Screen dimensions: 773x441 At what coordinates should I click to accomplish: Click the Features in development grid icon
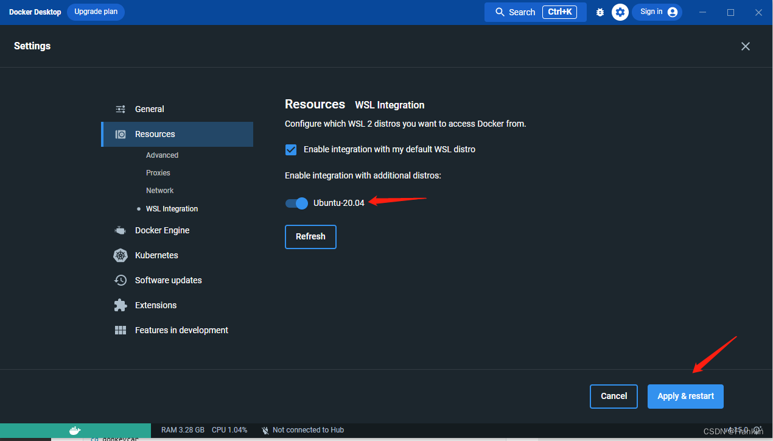click(120, 330)
